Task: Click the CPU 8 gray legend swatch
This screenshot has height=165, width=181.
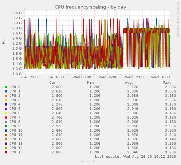Action: (x=6, y=122)
